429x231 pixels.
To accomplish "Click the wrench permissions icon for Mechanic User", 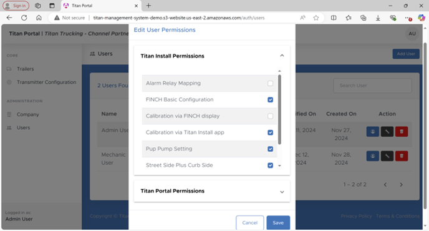I will click(x=387, y=156).
